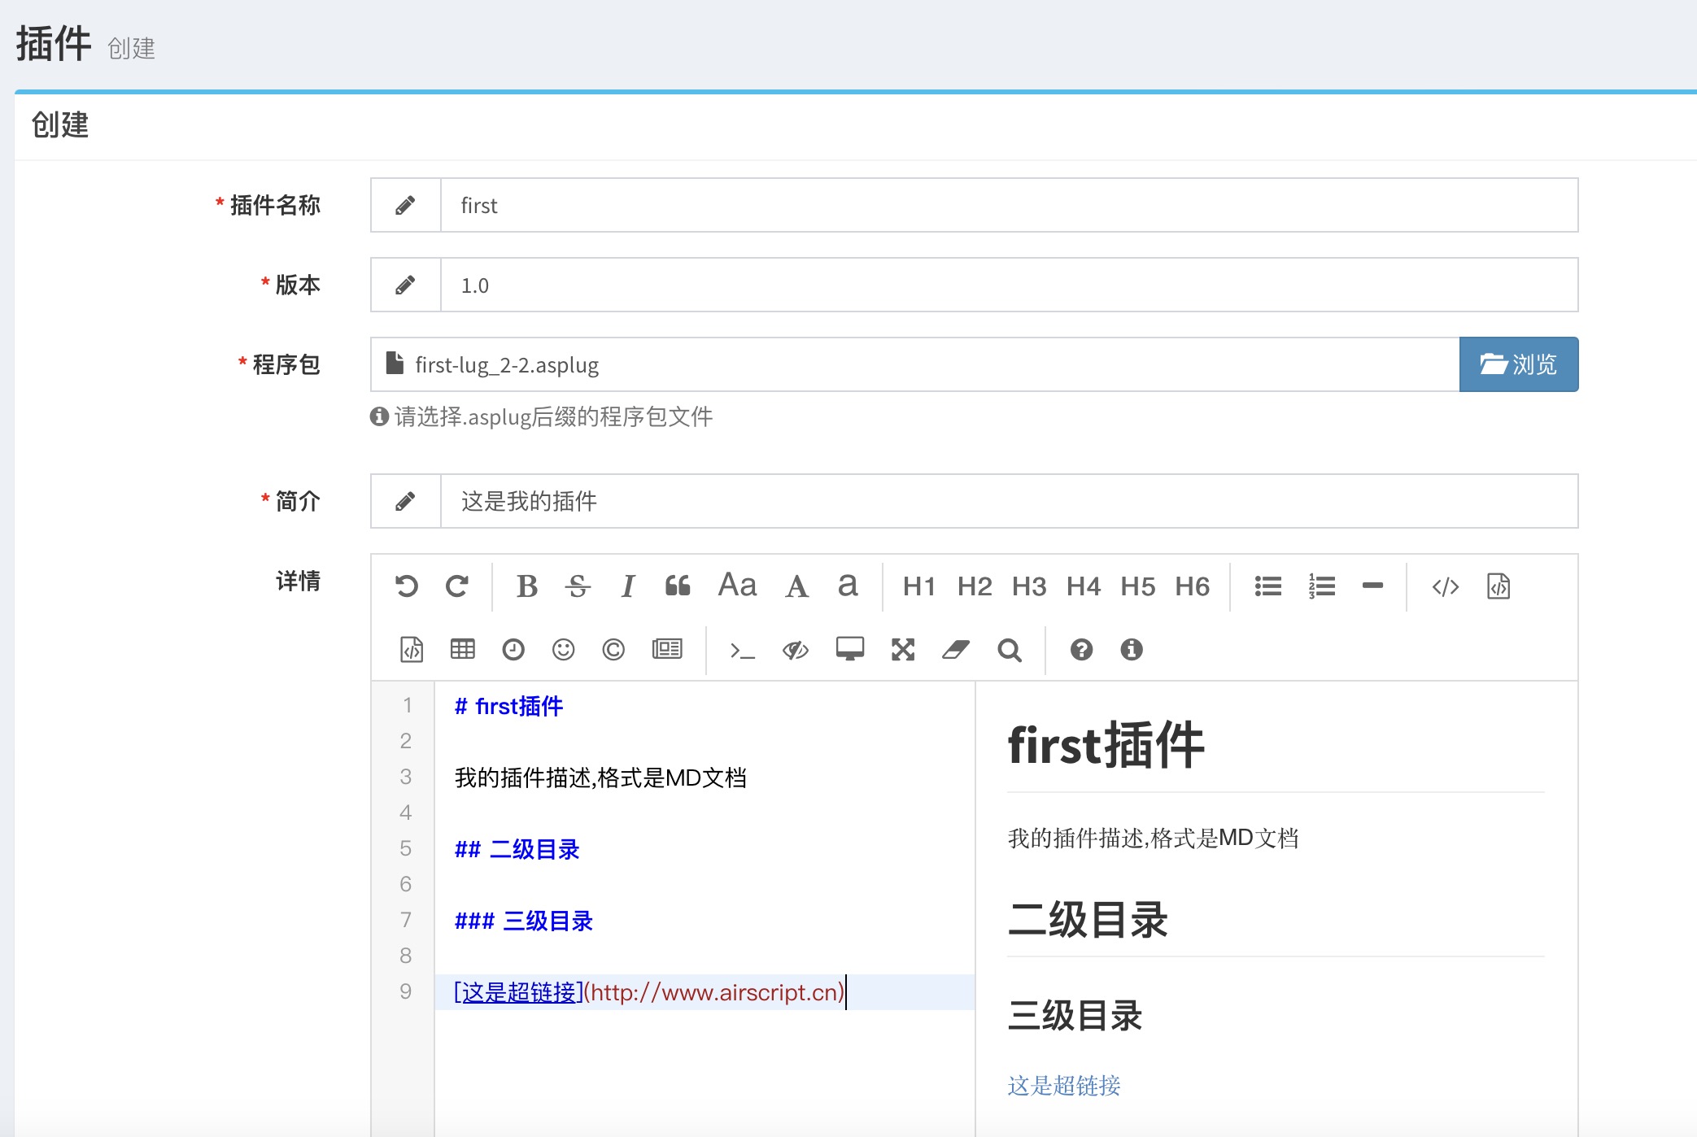
Task: Insert H3 heading
Action: 1029,586
